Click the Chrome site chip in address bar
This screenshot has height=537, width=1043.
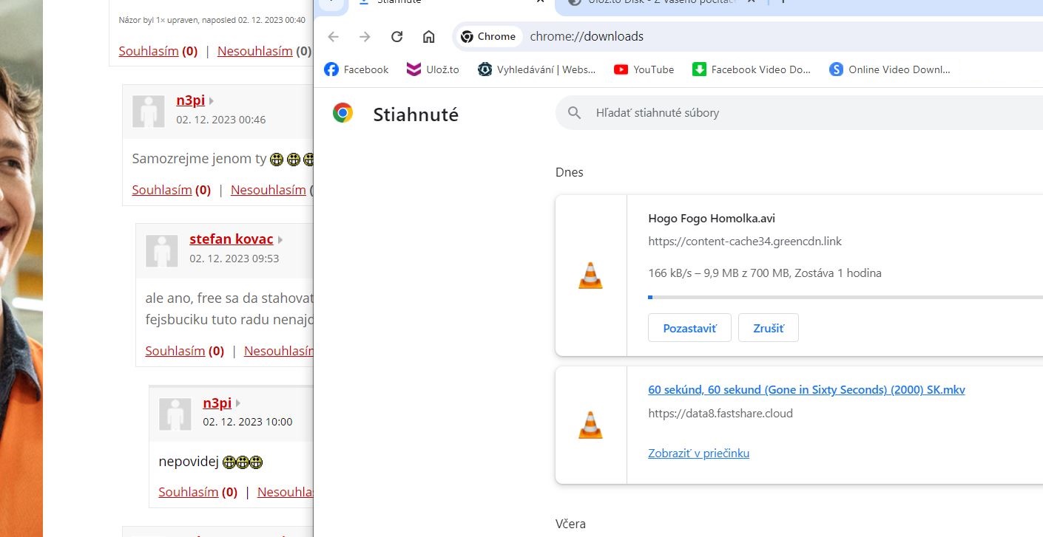(x=488, y=36)
